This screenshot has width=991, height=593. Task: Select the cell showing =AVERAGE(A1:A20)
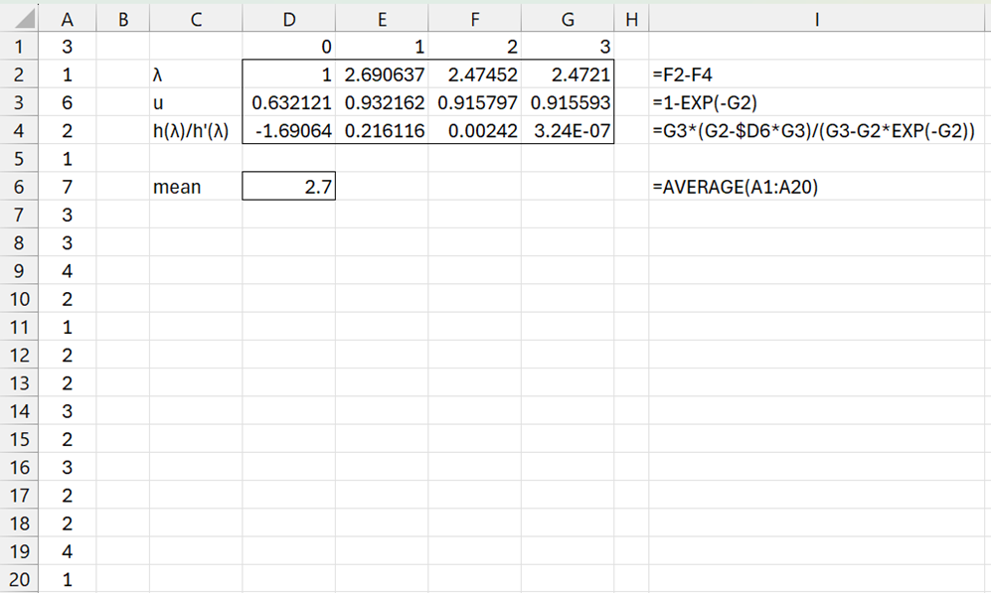(x=735, y=187)
